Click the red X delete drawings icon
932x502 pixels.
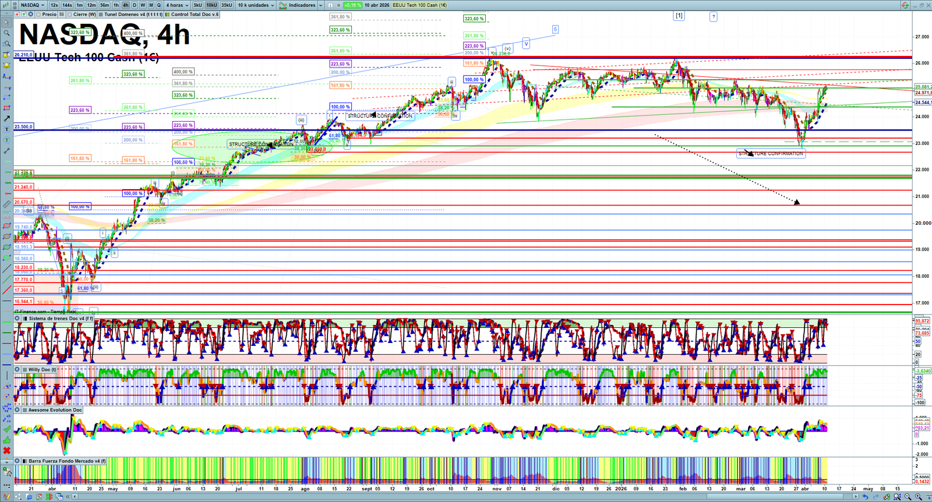(x=6, y=450)
